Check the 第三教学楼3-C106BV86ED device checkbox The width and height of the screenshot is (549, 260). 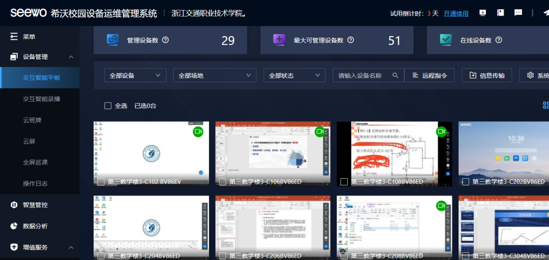[x=222, y=182]
